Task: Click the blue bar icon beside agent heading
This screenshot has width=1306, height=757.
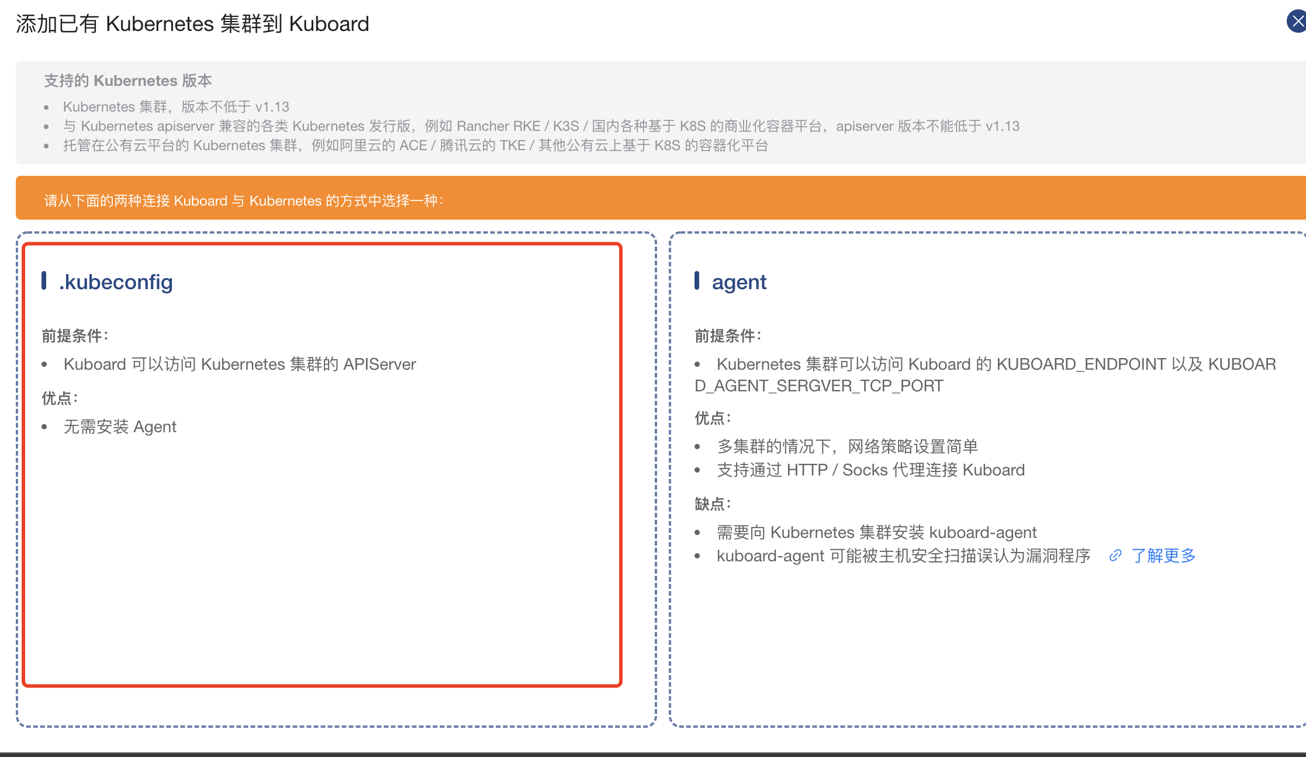Action: click(x=697, y=282)
